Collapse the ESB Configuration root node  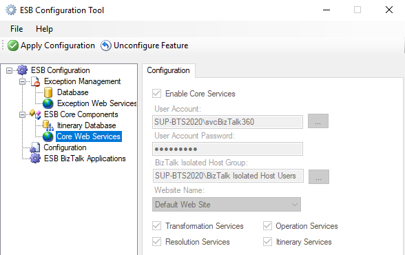tap(10, 70)
